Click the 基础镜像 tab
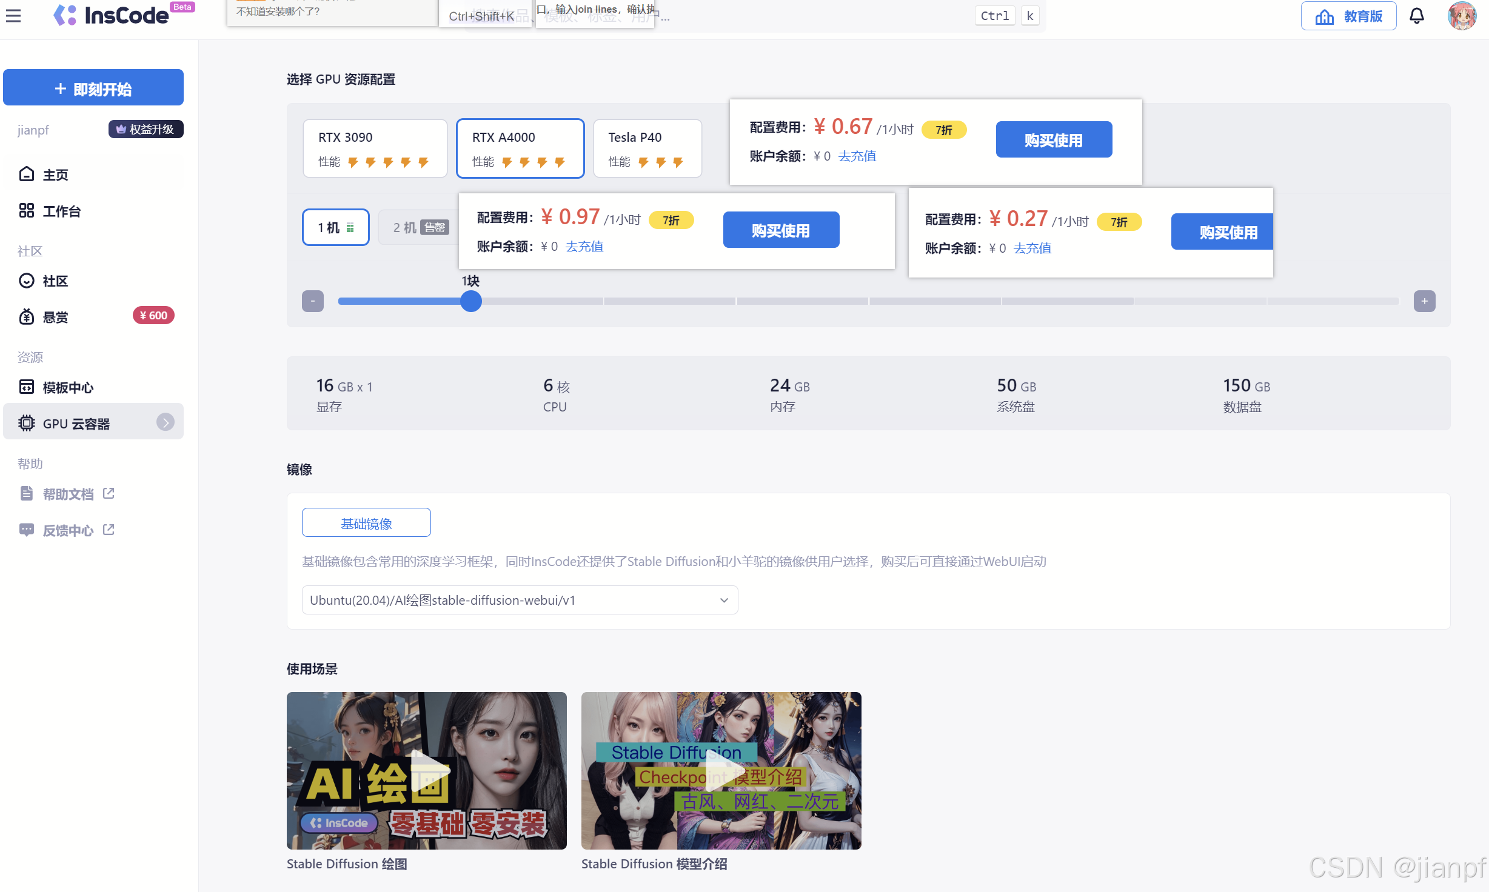This screenshot has height=892, width=1489. point(366,523)
